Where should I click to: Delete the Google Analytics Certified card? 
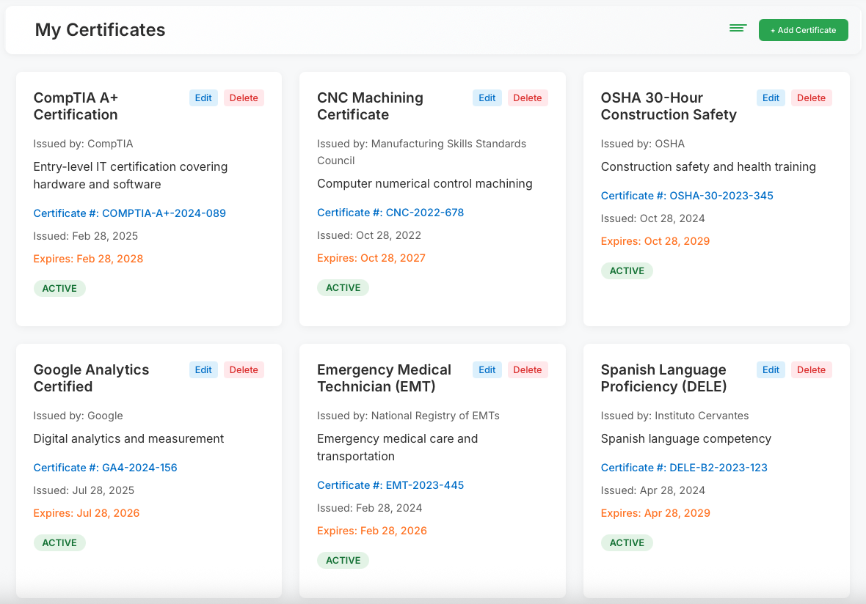tap(244, 369)
